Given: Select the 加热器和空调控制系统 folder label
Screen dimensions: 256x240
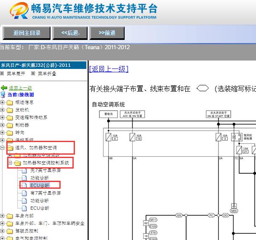Looking at the screenshot, I should 46,163.
